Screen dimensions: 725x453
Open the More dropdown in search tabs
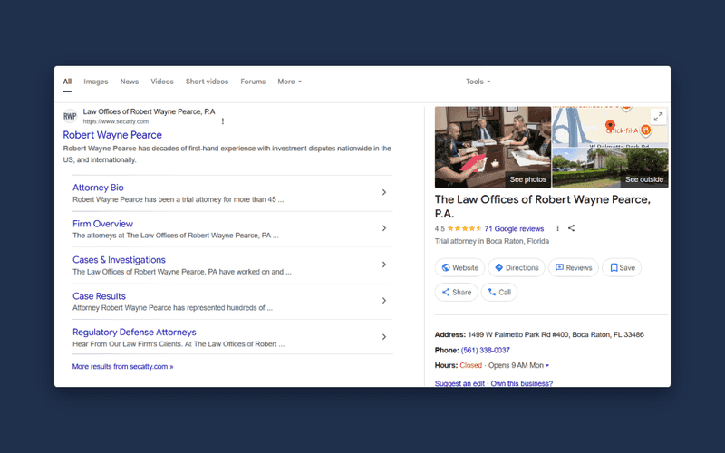289,82
